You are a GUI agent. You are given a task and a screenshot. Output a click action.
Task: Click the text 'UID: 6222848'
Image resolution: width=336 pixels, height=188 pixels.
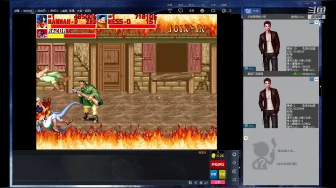pyautogui.click(x=295, y=108)
